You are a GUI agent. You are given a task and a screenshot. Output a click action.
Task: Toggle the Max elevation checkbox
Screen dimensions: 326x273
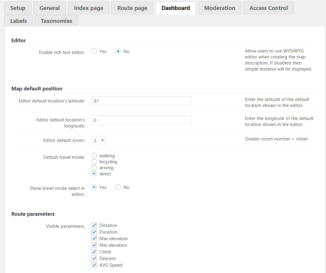[x=94, y=238]
